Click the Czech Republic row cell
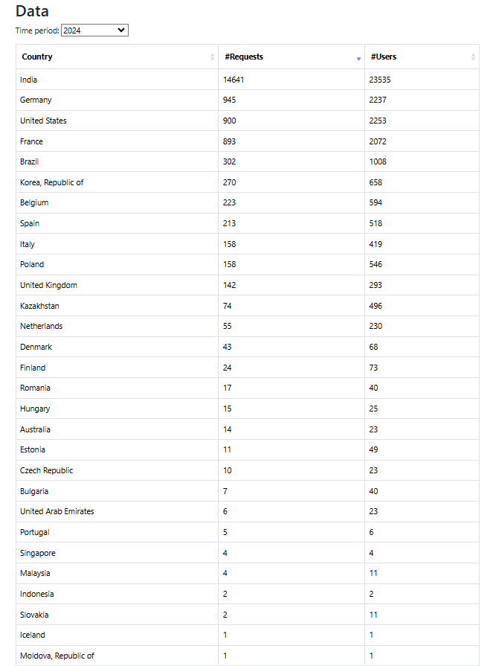The image size is (493, 666). pos(47,470)
